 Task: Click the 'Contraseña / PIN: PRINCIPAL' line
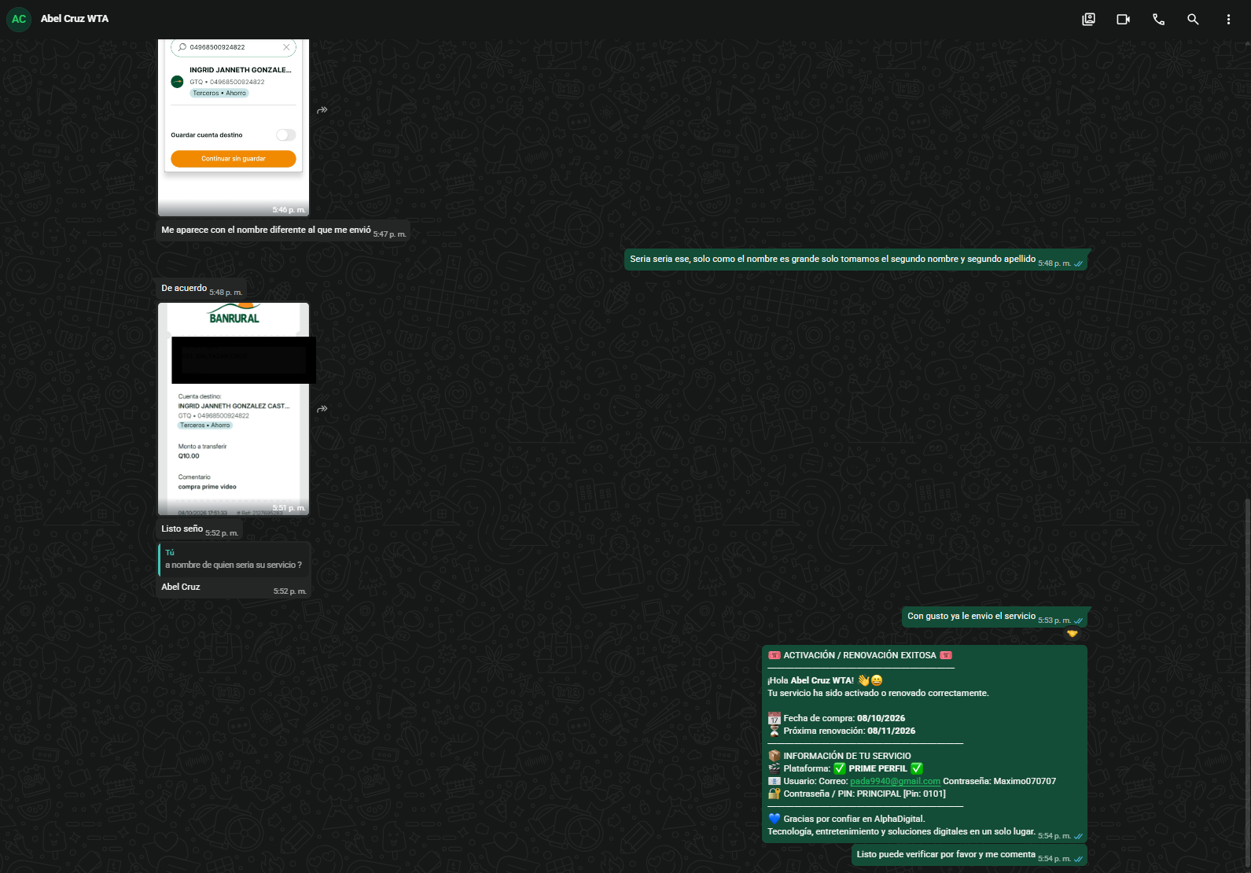click(x=857, y=794)
